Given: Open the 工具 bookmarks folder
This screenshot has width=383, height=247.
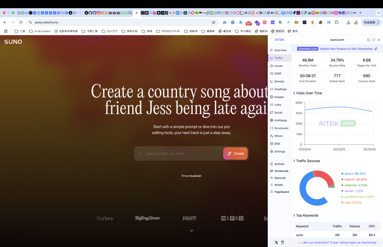Looking at the screenshot, I should tap(20, 31).
